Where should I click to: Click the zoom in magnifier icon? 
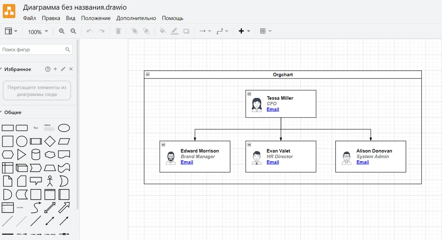click(62, 31)
